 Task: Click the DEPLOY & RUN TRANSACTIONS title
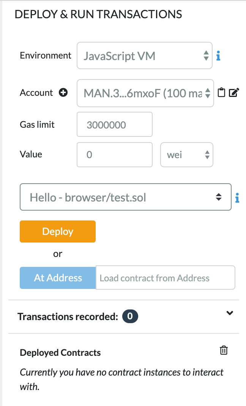pyautogui.click(x=98, y=14)
